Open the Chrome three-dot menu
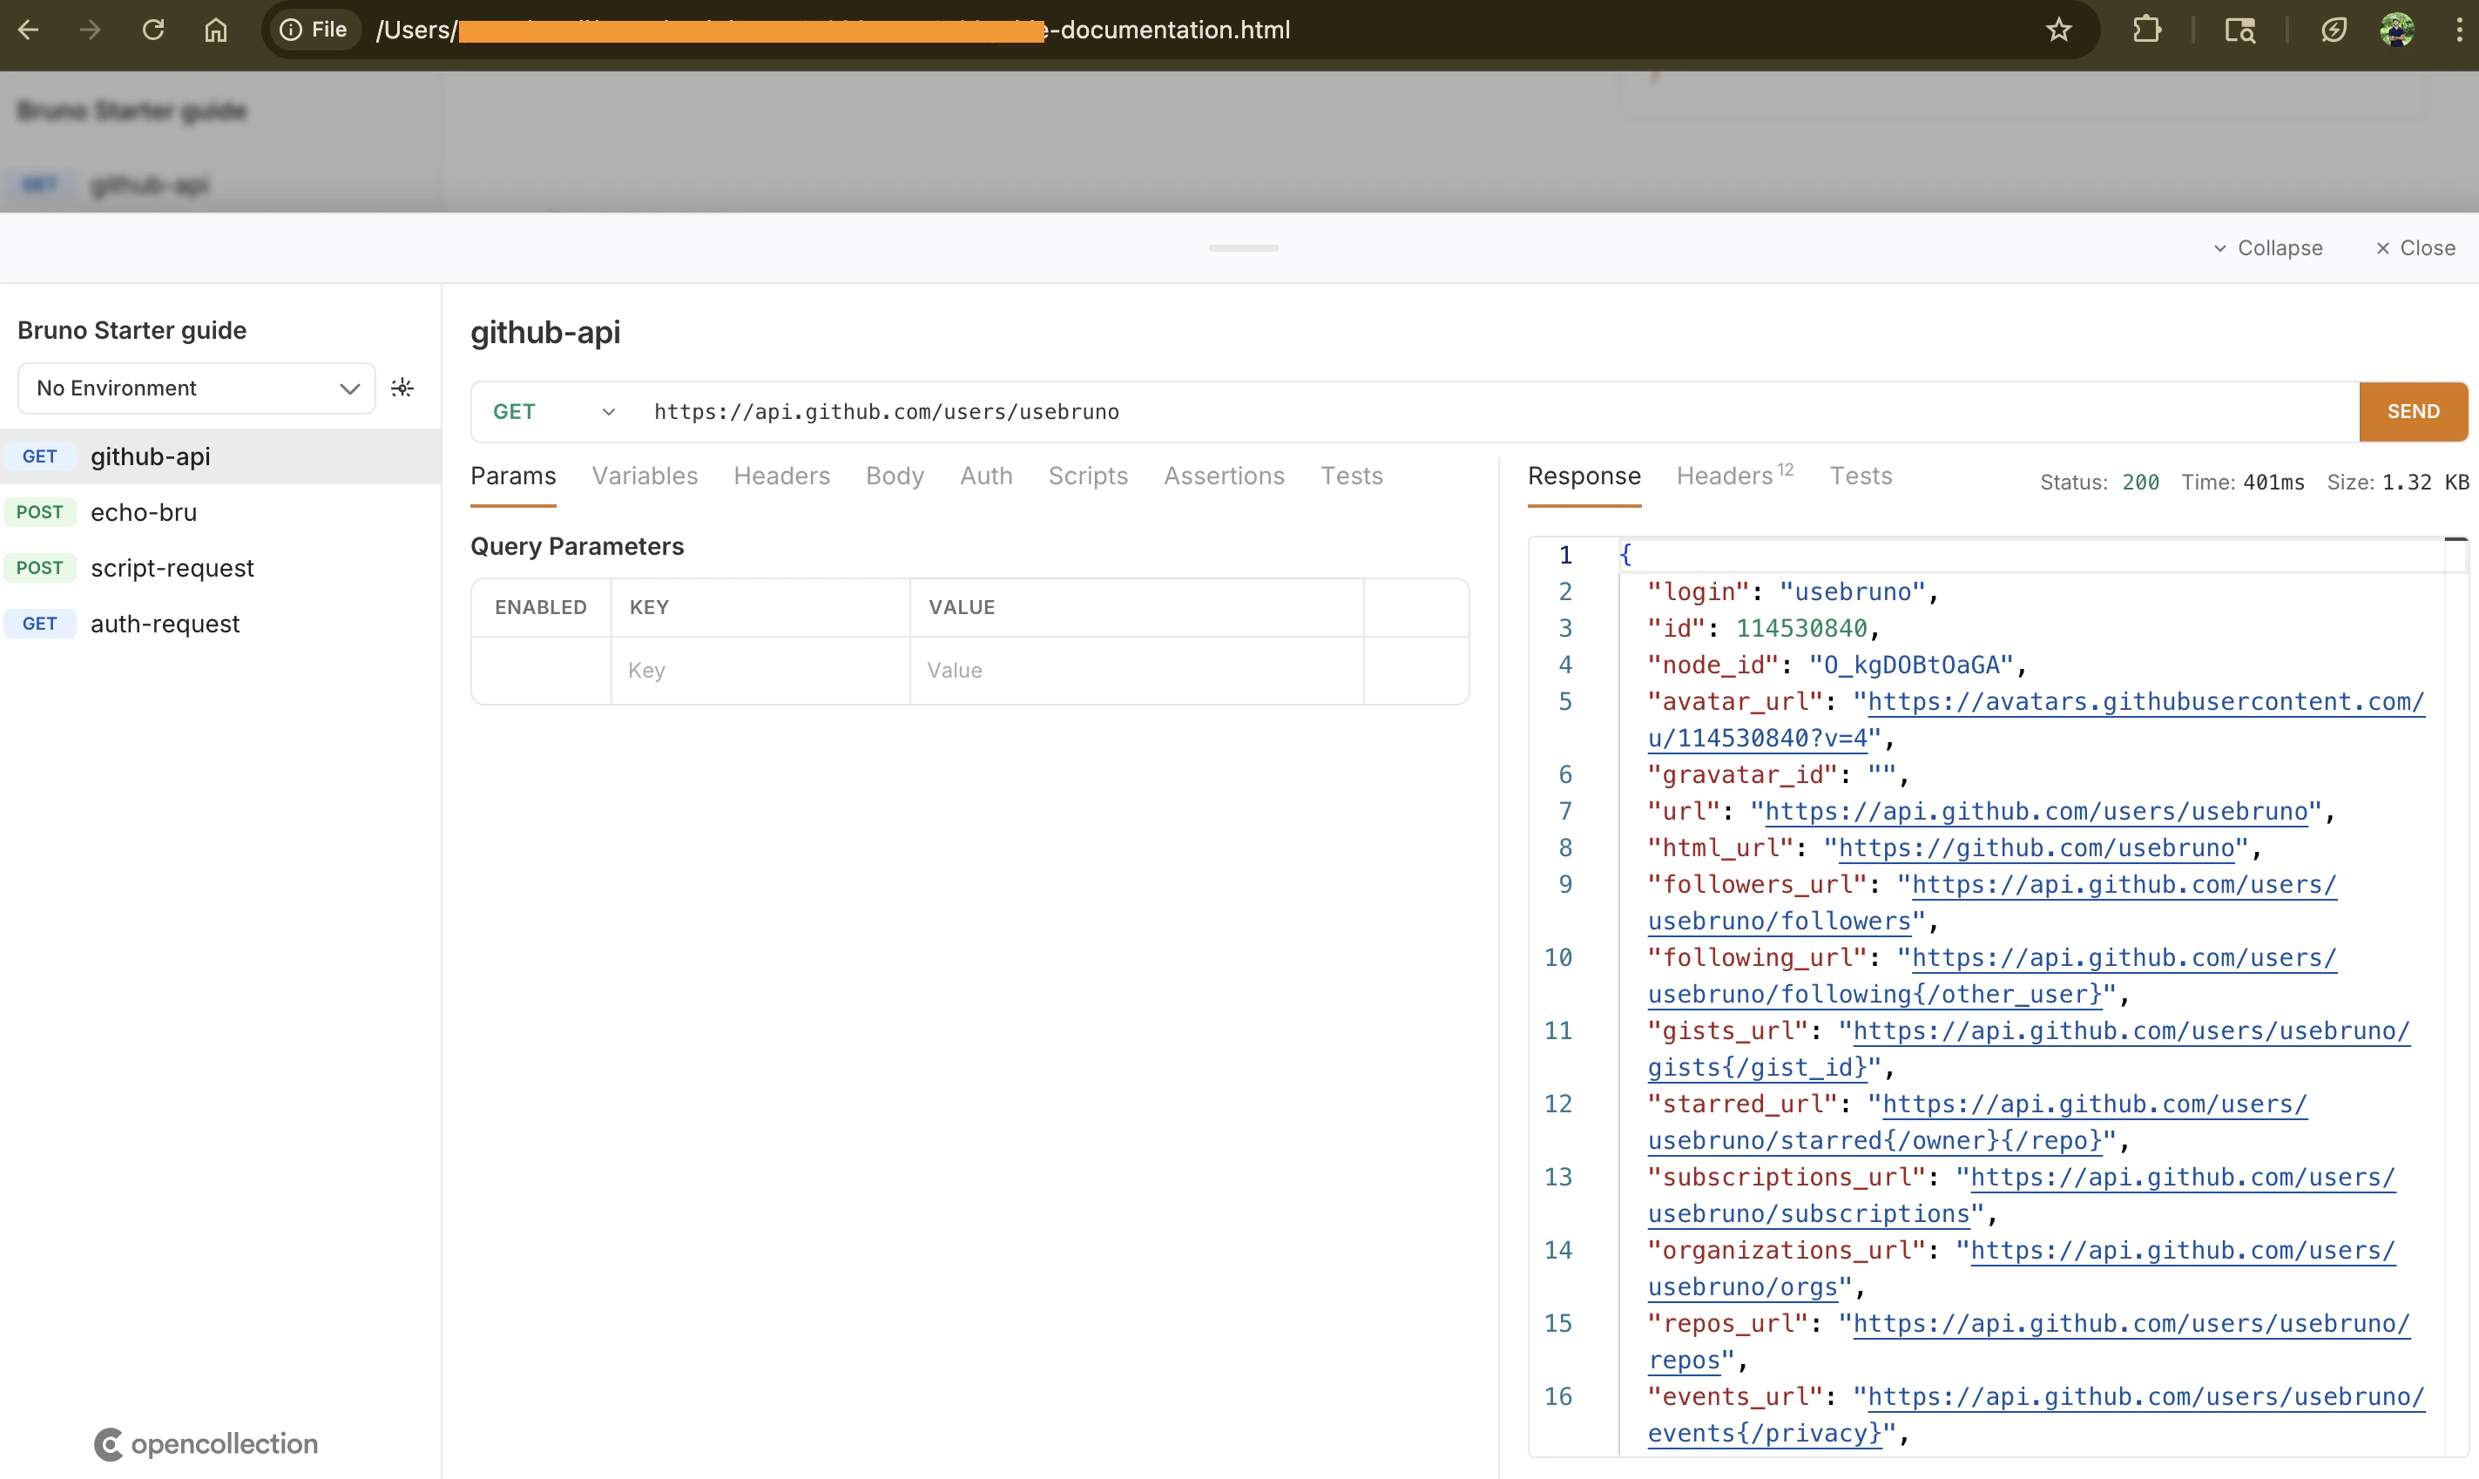The width and height of the screenshot is (2479, 1479). point(2459,30)
